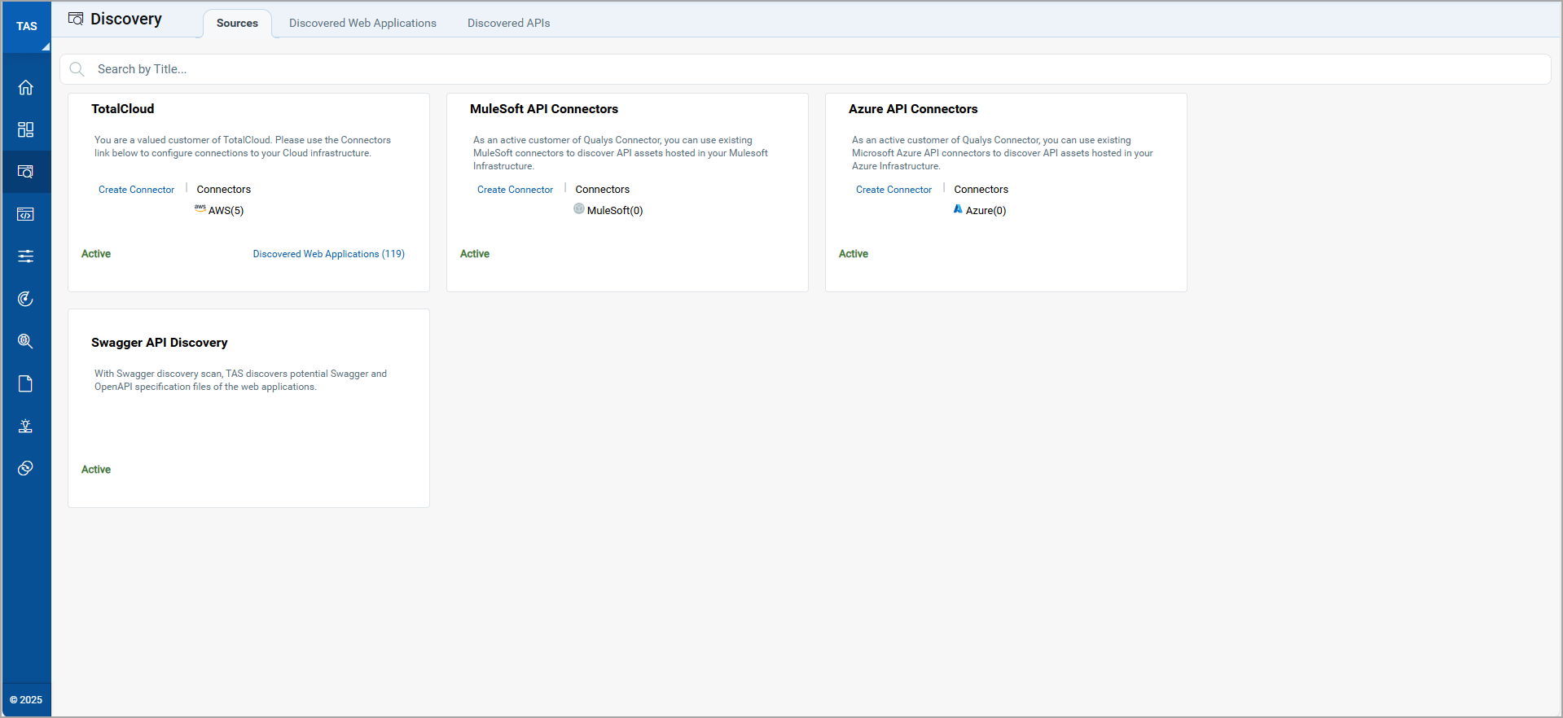This screenshot has height=718, width=1563.
Task: Open the bug sidebar icon
Action: [x=26, y=426]
